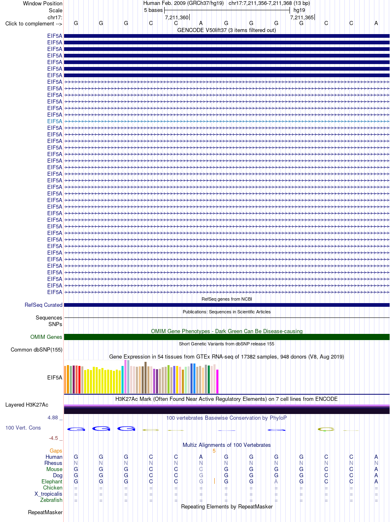Click the 7,211,365 position marker

(302, 17)
